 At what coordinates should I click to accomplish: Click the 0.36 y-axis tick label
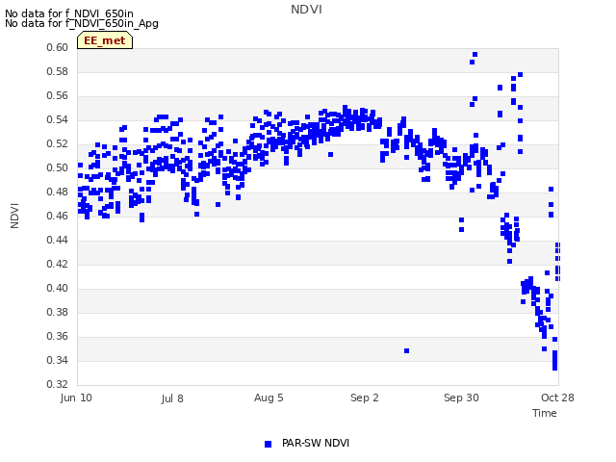(x=58, y=336)
